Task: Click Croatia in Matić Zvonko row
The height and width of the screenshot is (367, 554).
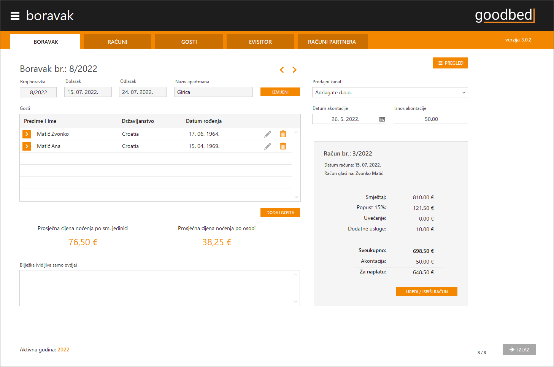Action: pos(130,134)
